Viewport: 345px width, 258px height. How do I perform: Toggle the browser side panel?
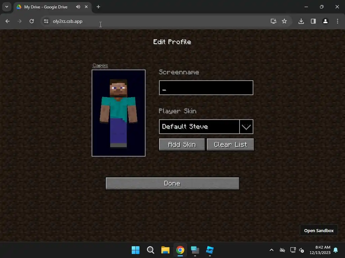point(313,21)
